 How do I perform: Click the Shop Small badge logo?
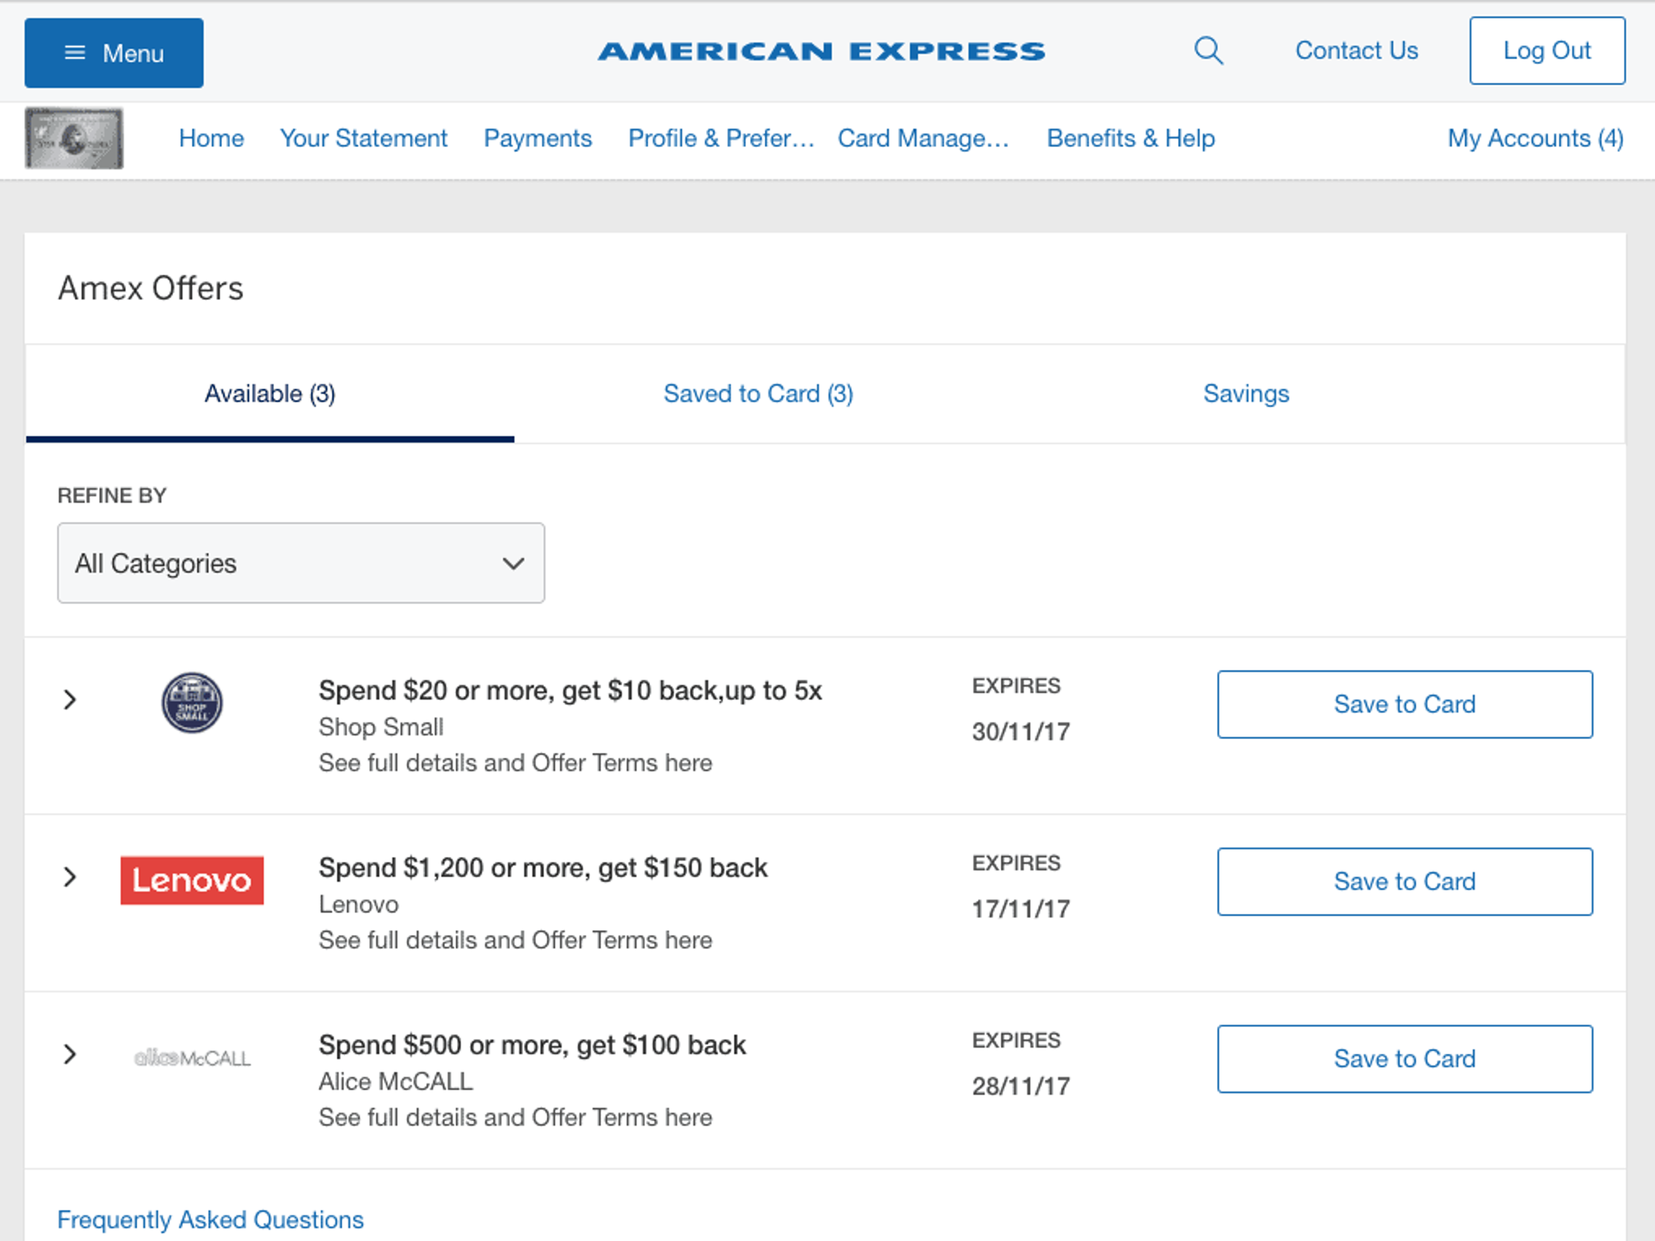coord(191,702)
